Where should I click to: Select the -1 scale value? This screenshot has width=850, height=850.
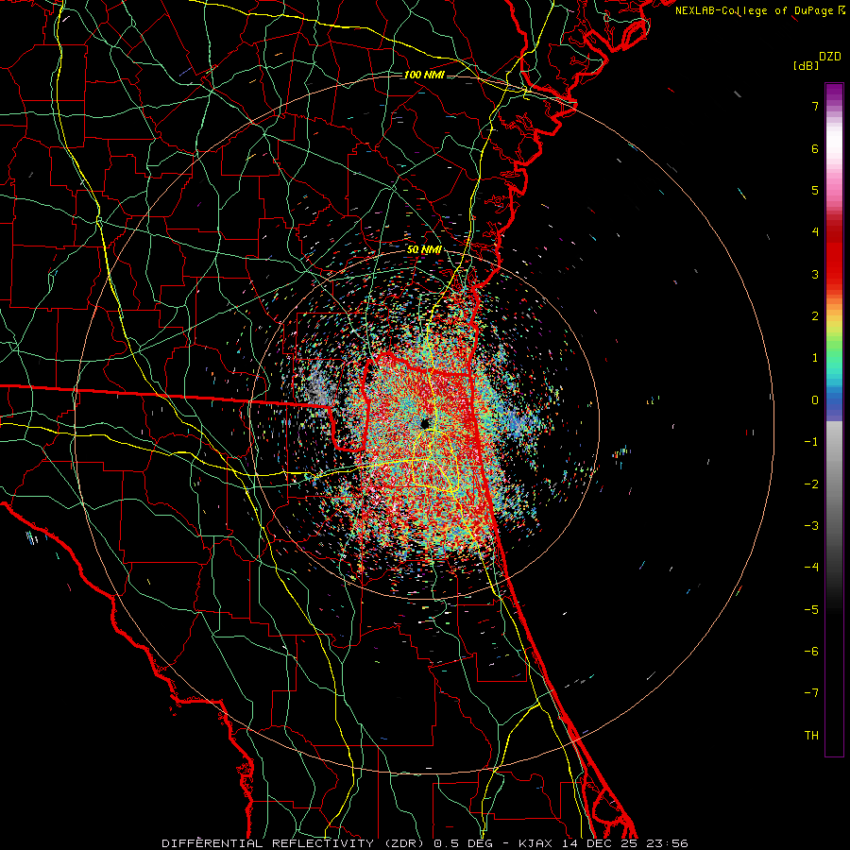(x=811, y=442)
